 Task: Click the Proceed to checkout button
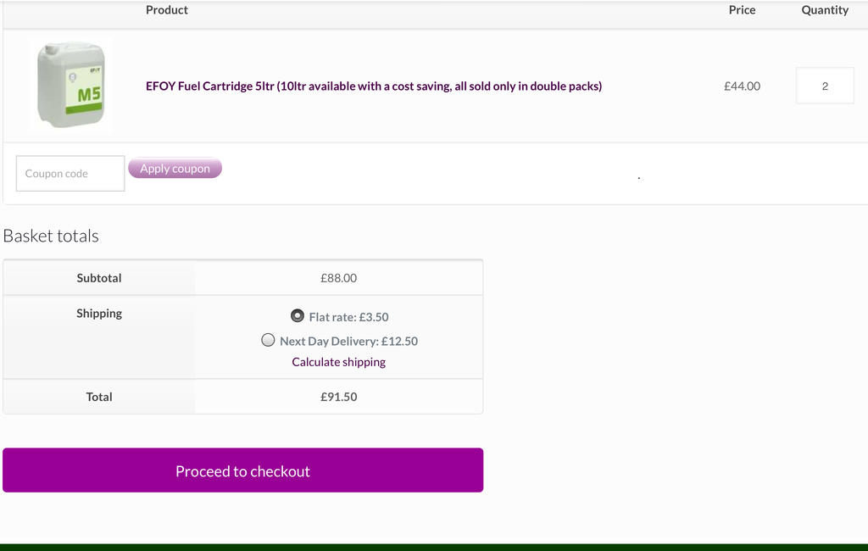click(242, 470)
